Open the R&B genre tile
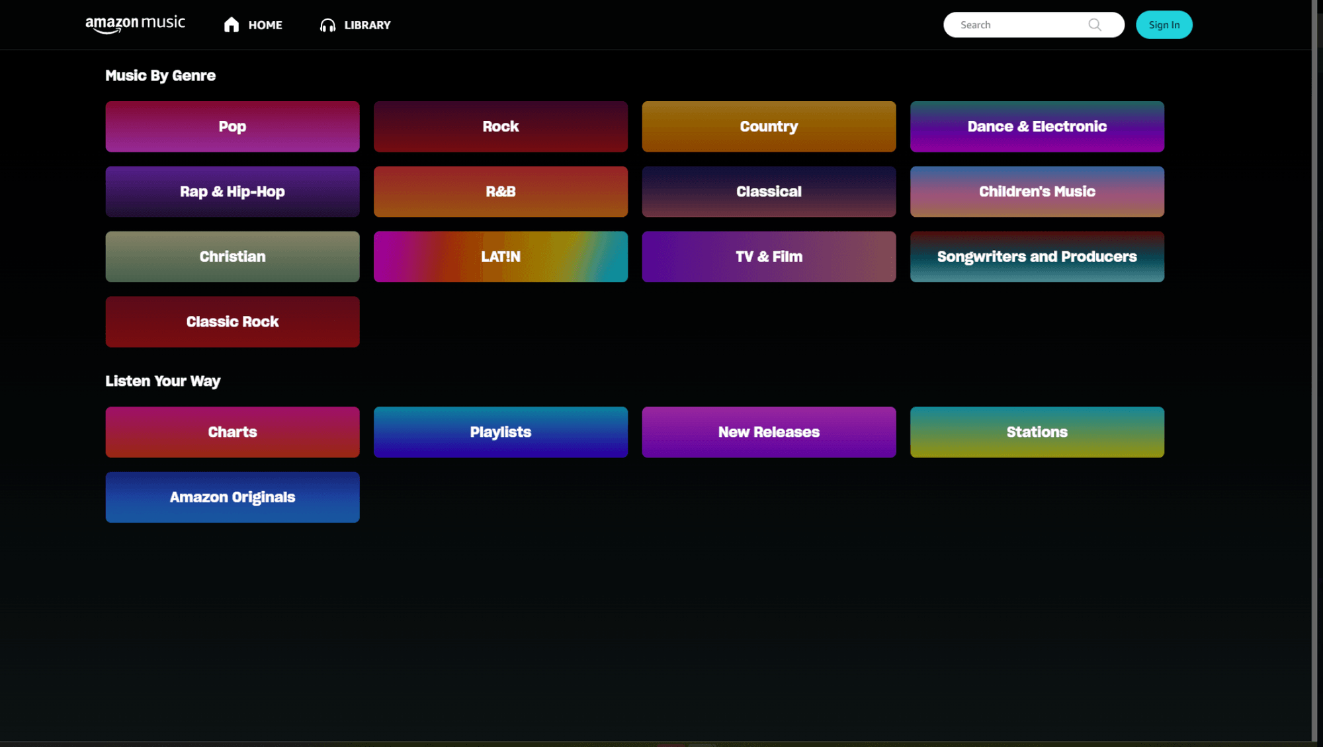 pos(501,192)
